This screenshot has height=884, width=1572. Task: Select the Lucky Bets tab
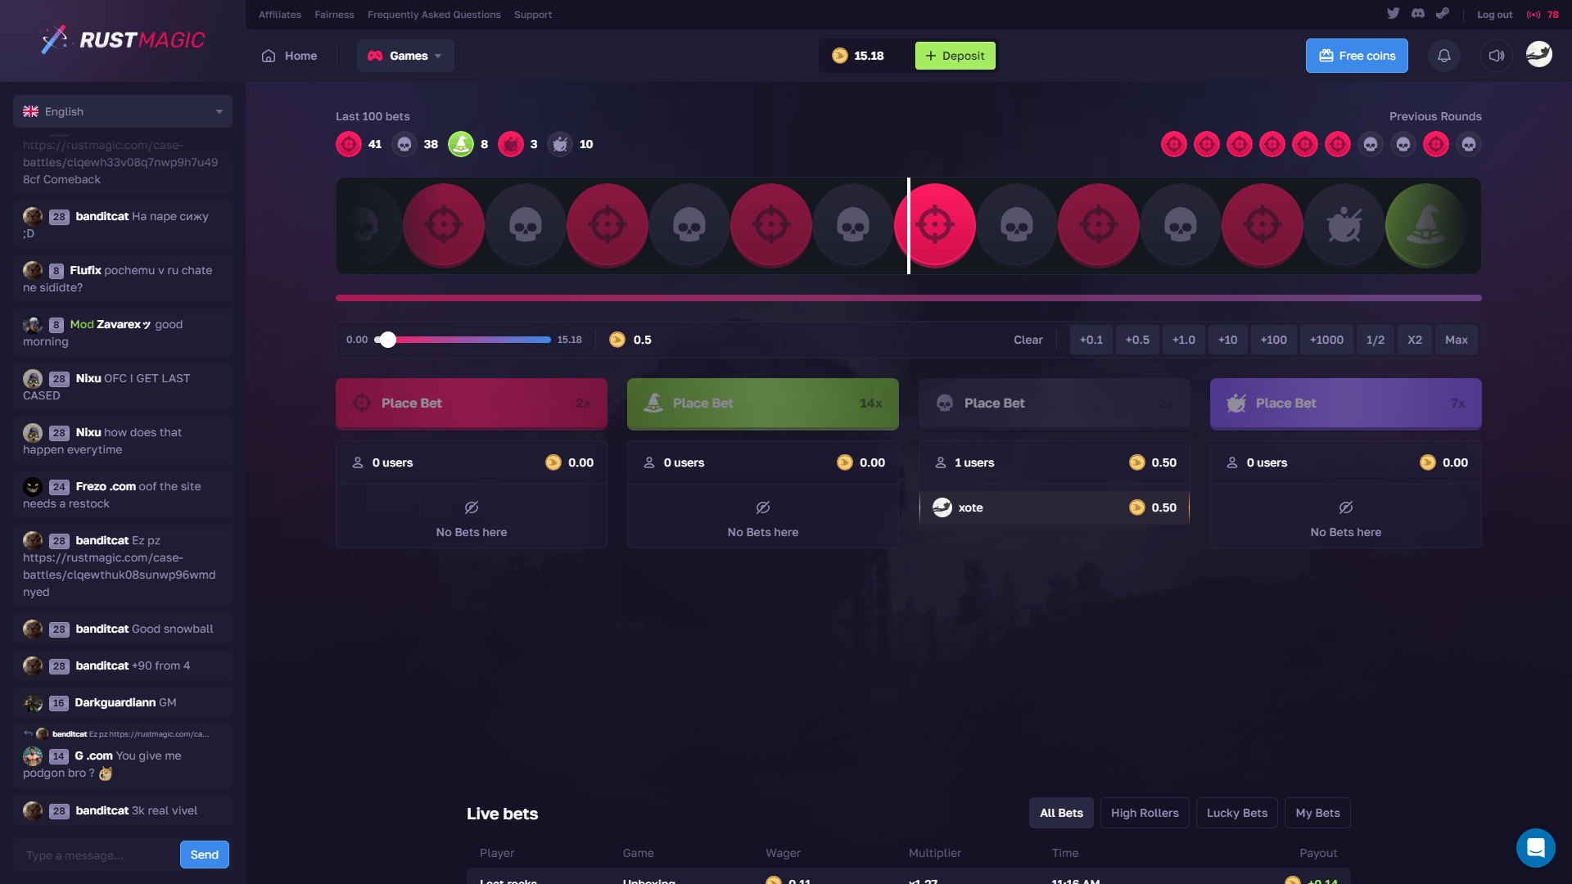click(1236, 813)
